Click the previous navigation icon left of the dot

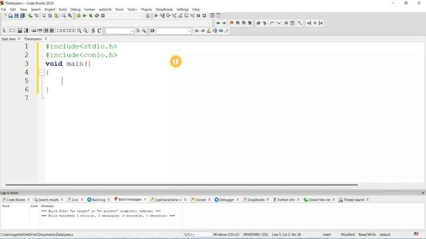309,23
